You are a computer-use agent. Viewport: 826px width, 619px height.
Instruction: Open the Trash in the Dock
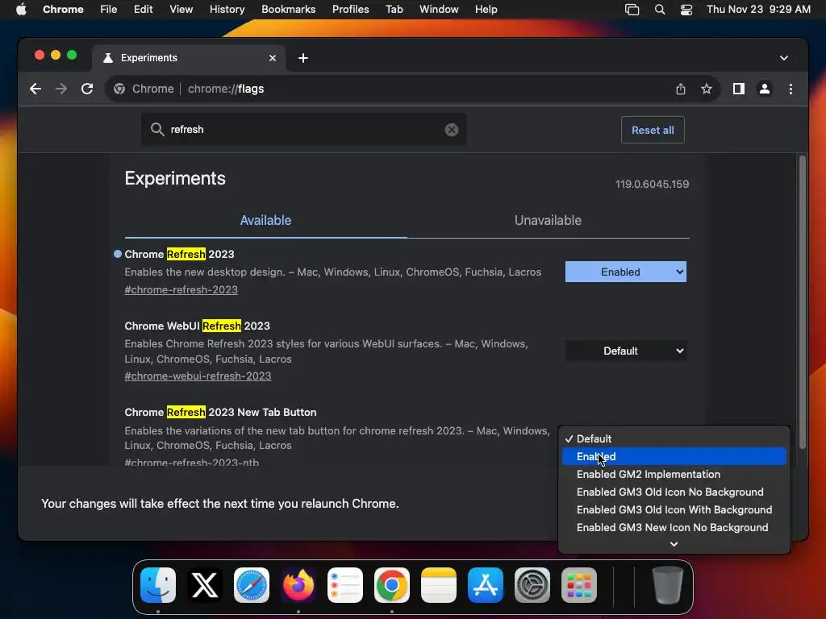[x=667, y=585]
